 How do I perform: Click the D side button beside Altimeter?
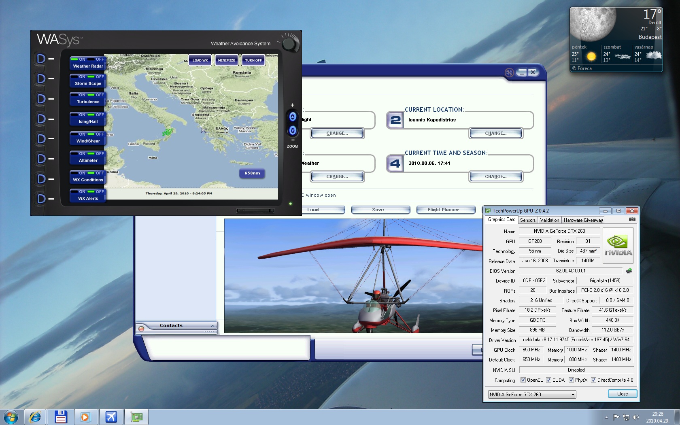[41, 159]
